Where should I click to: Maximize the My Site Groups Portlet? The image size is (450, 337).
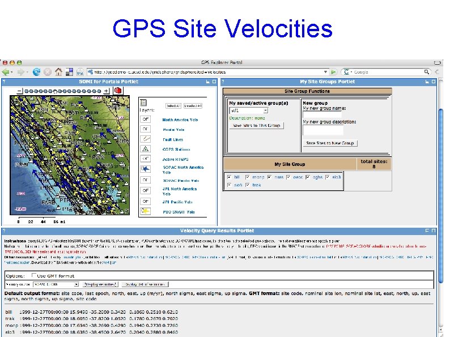tap(434, 82)
